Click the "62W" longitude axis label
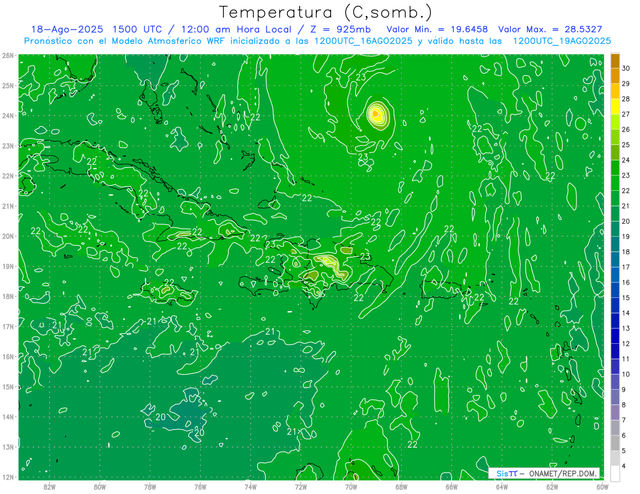 [x=552, y=487]
